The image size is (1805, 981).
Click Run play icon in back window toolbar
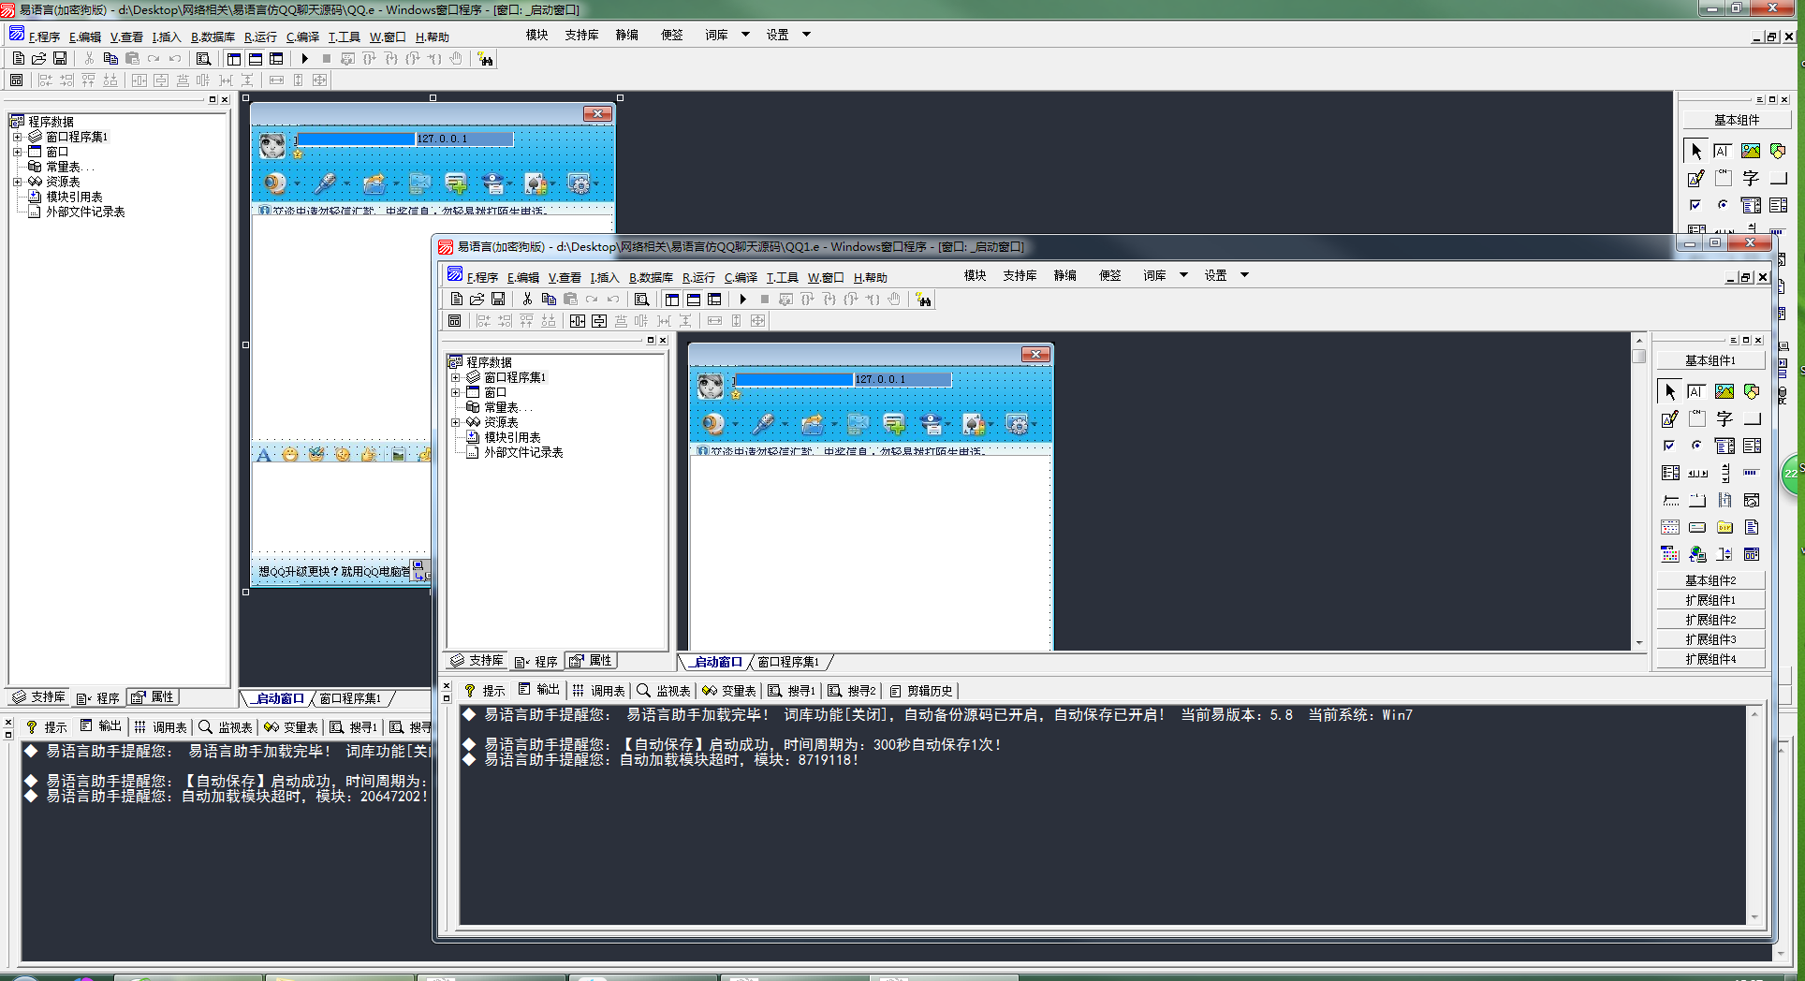pos(305,59)
